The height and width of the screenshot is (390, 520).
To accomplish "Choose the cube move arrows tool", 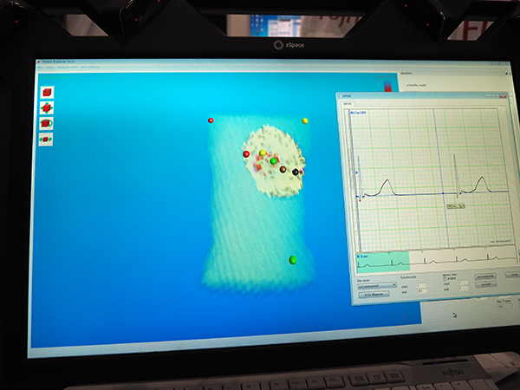I will [46, 107].
